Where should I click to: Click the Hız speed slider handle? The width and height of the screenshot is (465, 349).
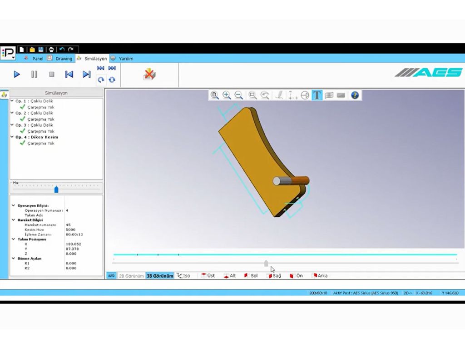tap(56, 189)
